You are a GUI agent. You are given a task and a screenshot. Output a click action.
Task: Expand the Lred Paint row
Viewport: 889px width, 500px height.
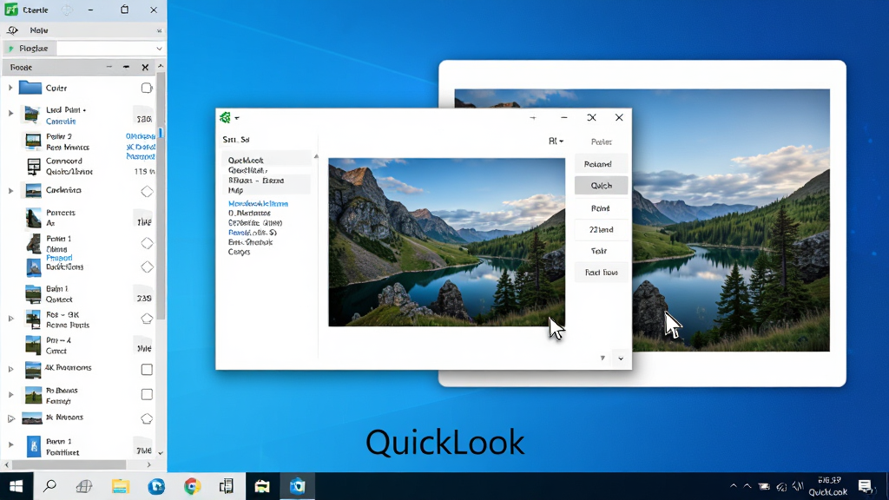(10, 114)
